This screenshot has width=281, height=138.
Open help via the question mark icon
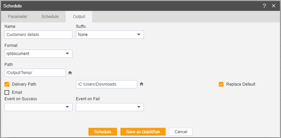pyautogui.click(x=264, y=6)
